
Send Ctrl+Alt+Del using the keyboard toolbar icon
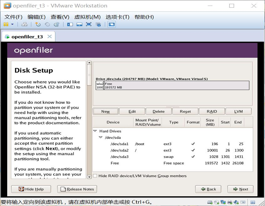coord(24,24)
